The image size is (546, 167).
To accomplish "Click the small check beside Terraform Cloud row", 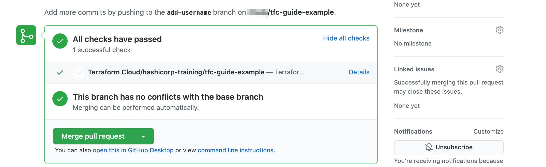I will coord(60,73).
